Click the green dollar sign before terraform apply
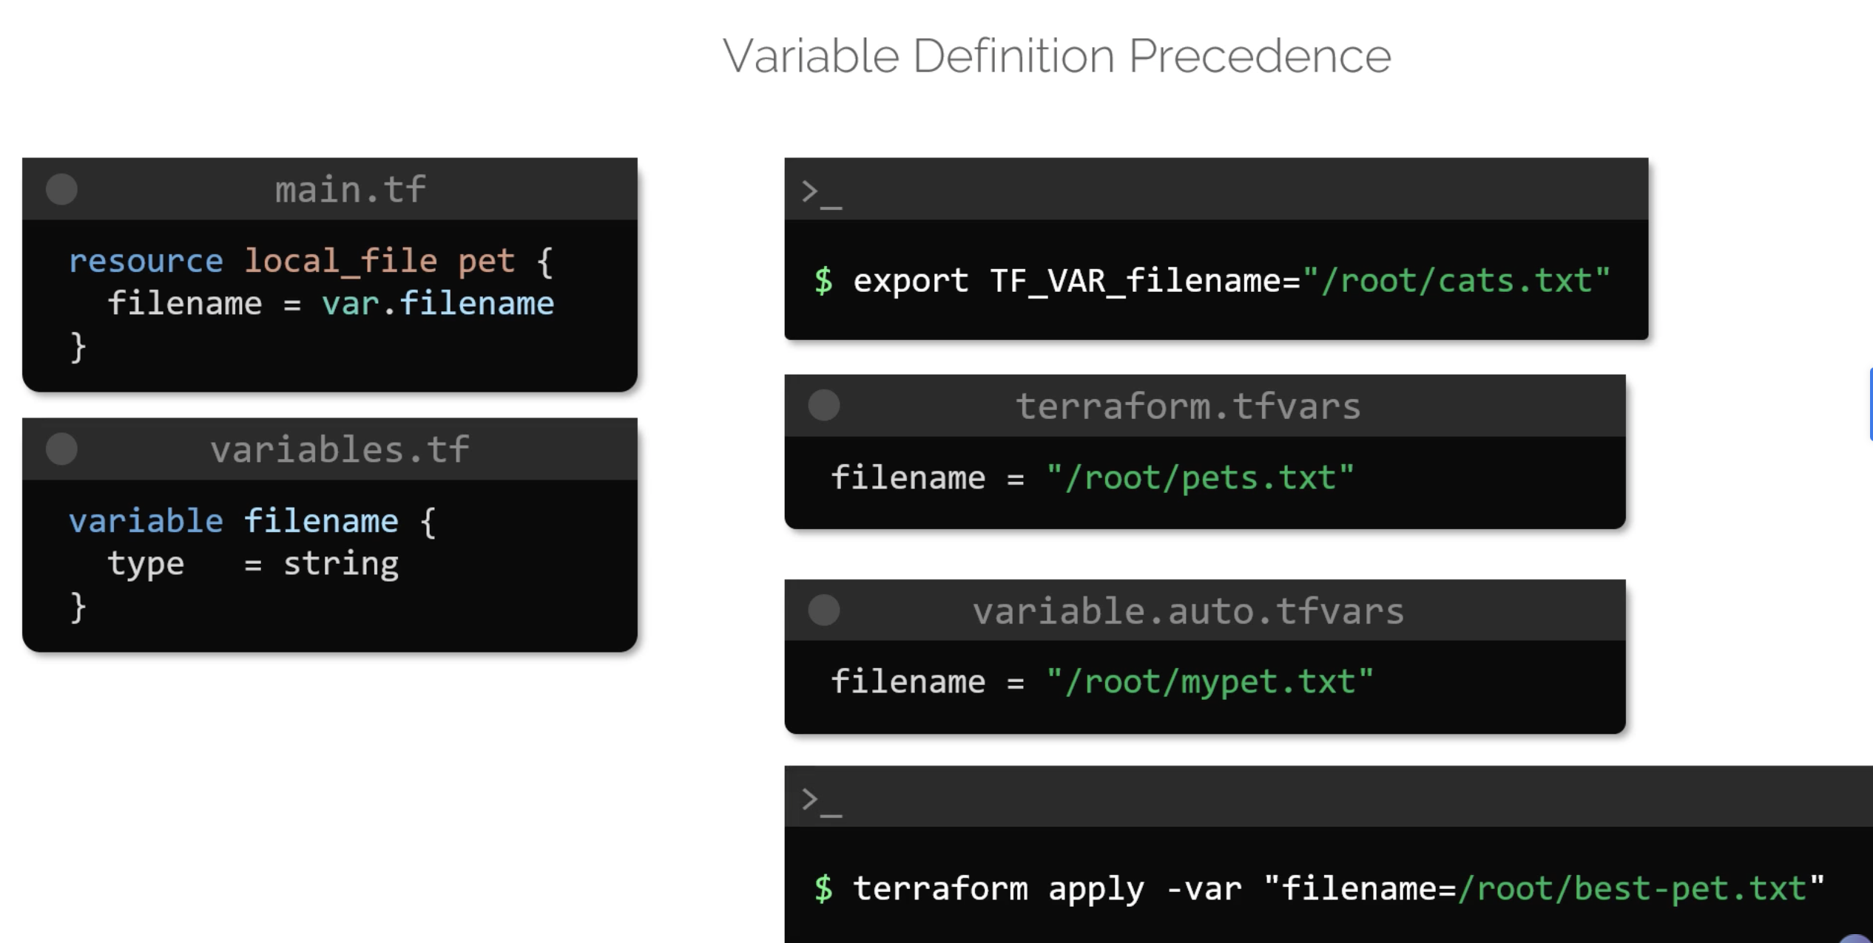Image resolution: width=1873 pixels, height=943 pixels. 823,889
